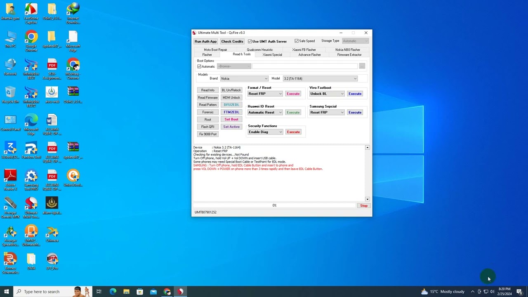Uncheck Automatic under Boot Options
Screen dimensions: 528x297
(x=199, y=66)
